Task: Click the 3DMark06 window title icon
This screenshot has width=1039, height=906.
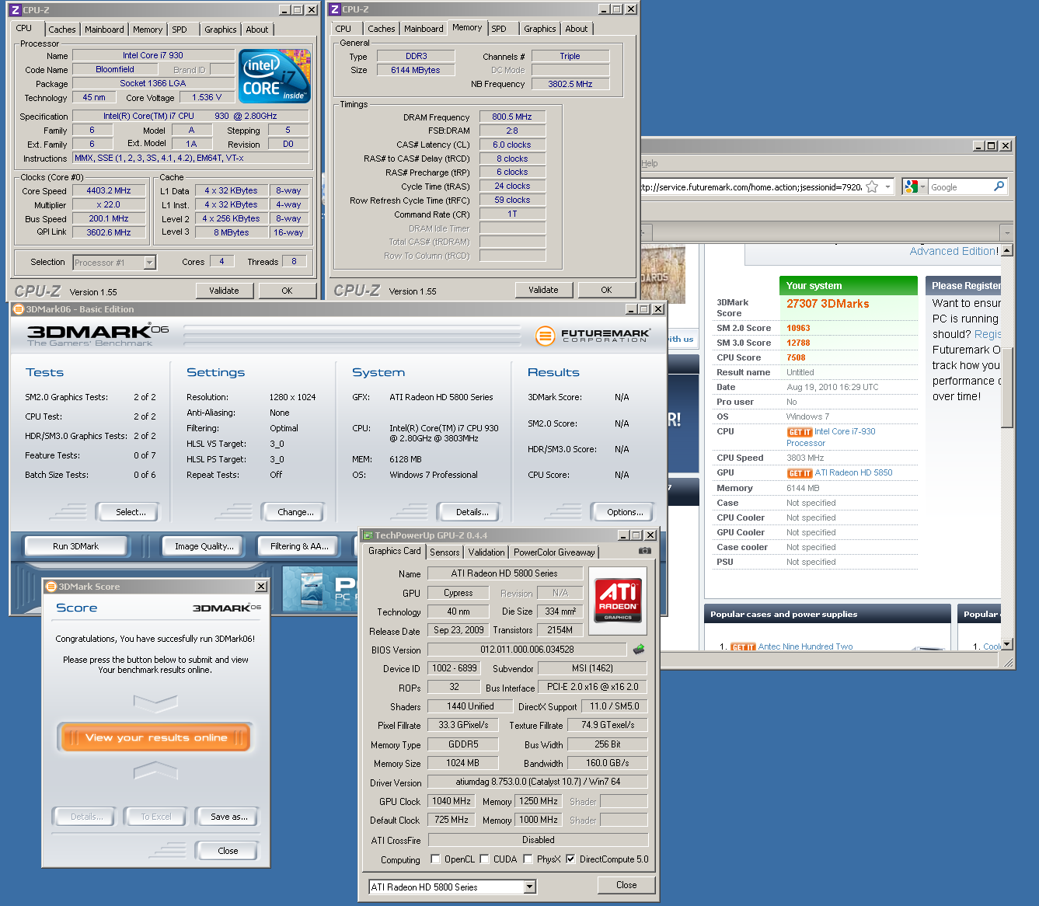Action: [x=19, y=309]
